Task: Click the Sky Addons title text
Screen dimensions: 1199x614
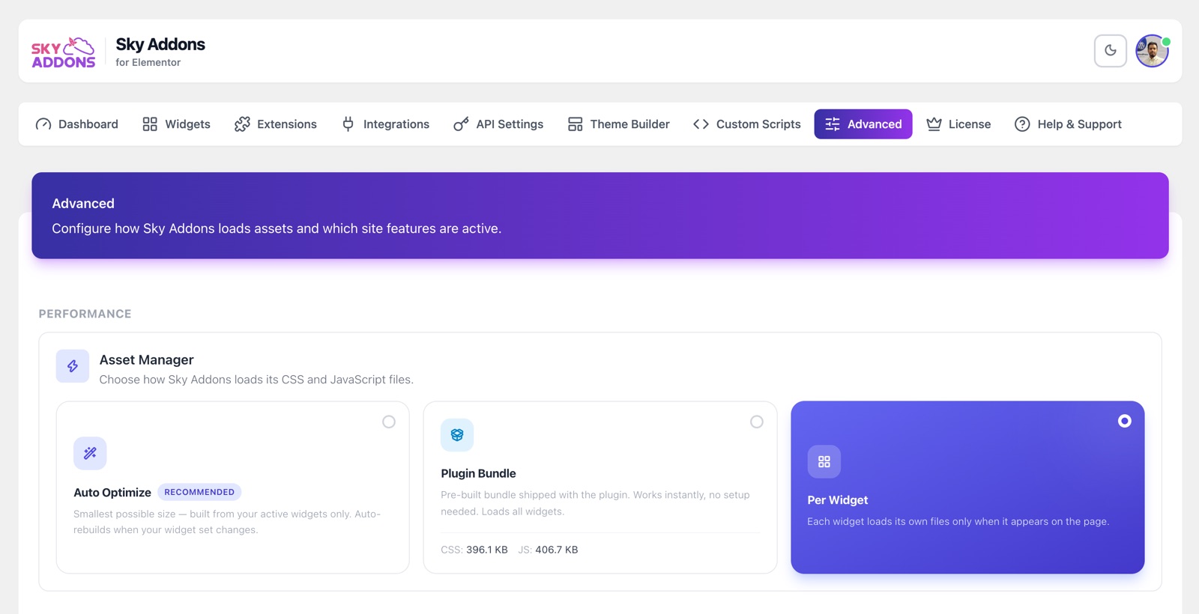Action: 160,44
